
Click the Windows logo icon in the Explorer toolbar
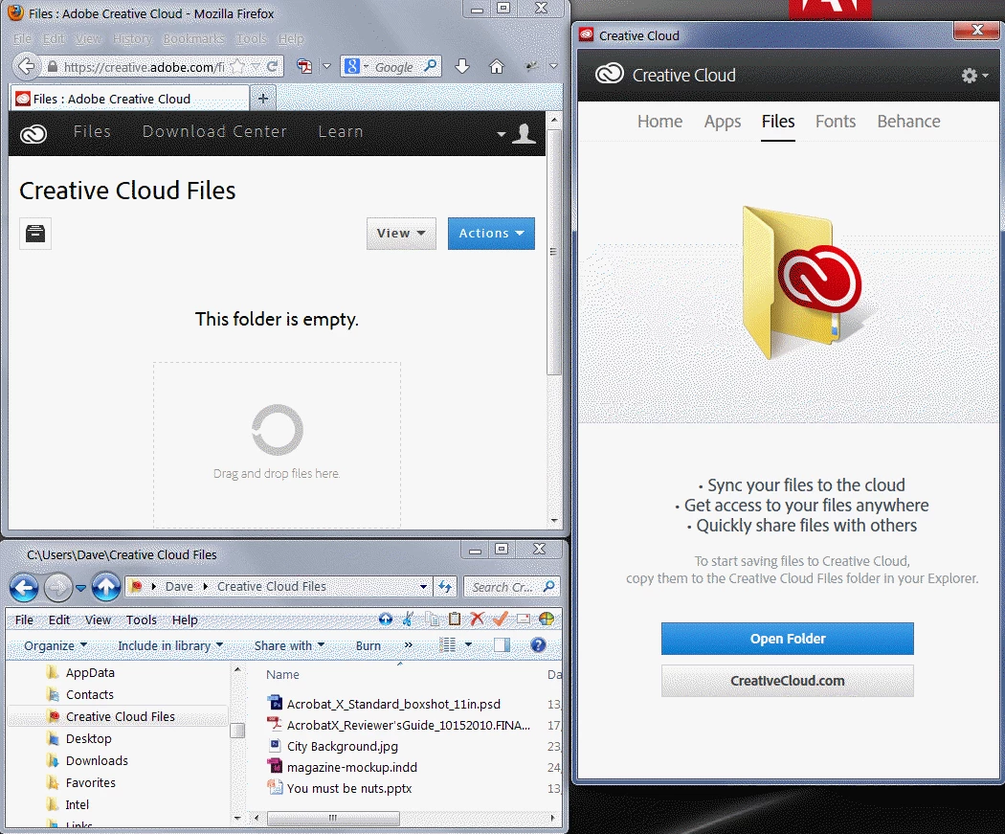[547, 619]
